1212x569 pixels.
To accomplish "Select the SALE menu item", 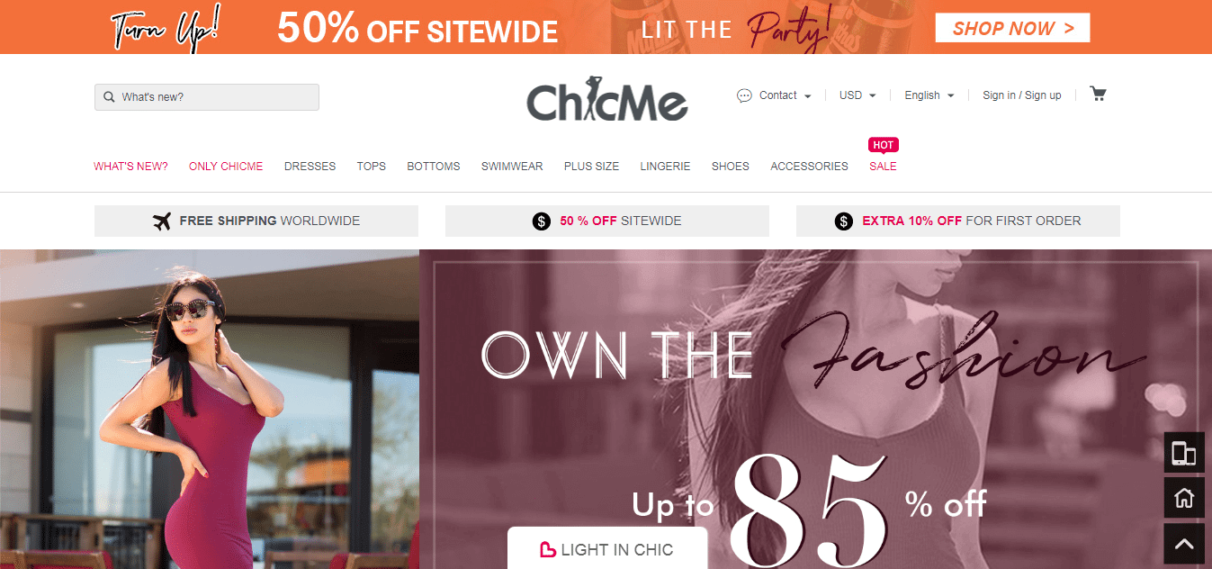I will [x=883, y=167].
